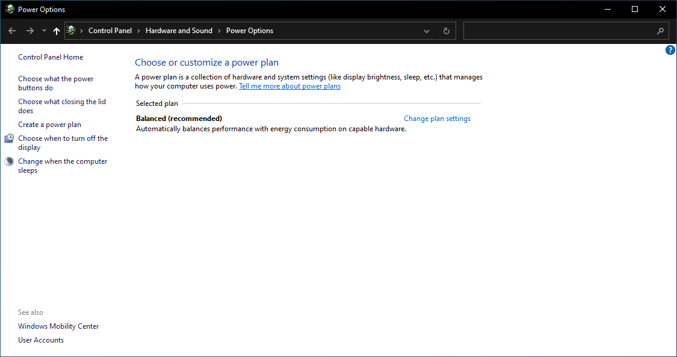Go up one level with the Up arrow
The image size is (677, 357).
57,31
